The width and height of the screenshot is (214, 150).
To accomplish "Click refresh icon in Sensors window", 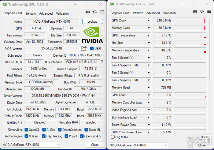I will (202, 11).
